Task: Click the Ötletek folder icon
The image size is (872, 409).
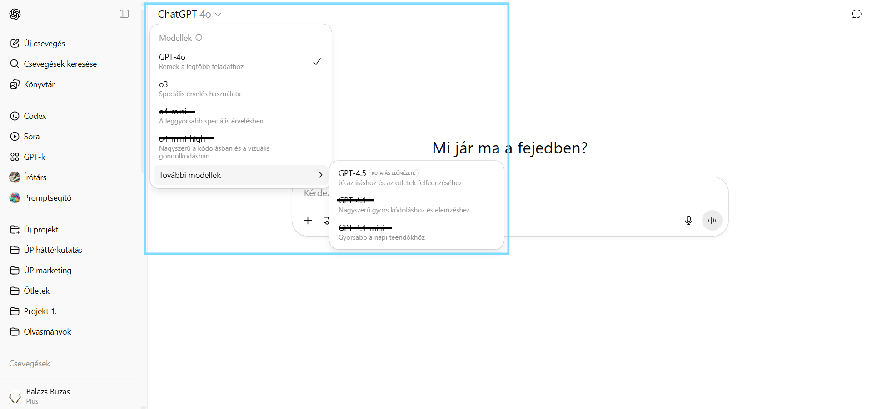Action: (x=15, y=291)
